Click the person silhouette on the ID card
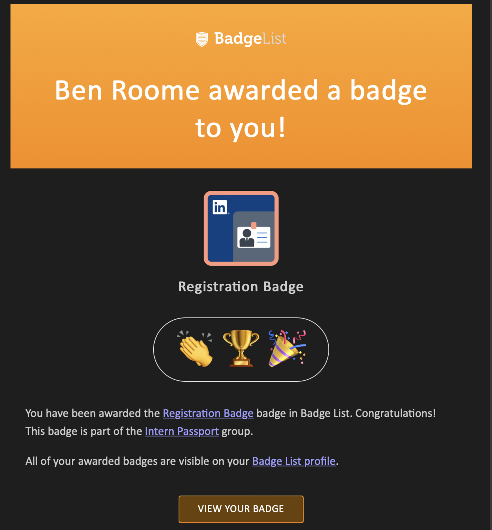Screen dimensions: 492x530 [247, 238]
